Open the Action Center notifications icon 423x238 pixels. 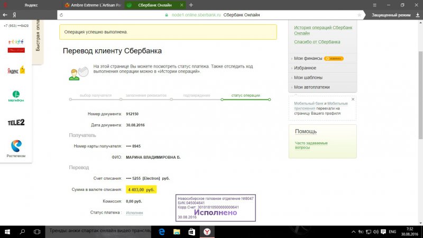pos(383,232)
